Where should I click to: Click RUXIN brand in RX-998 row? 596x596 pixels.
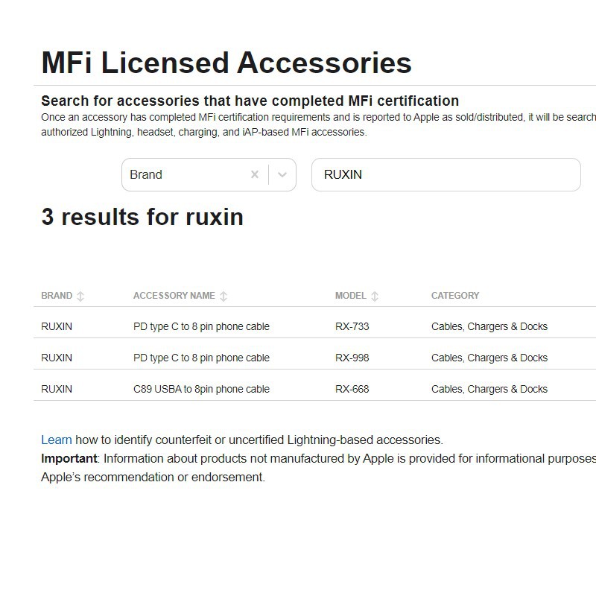click(x=57, y=358)
